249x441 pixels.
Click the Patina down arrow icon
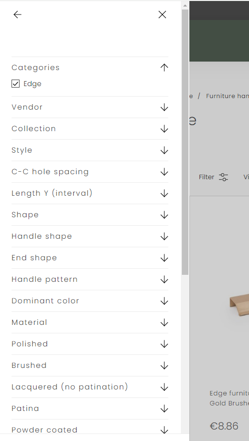pyautogui.click(x=164, y=408)
